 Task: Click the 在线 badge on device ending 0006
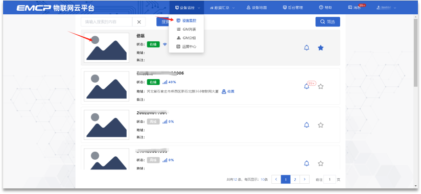153,82
